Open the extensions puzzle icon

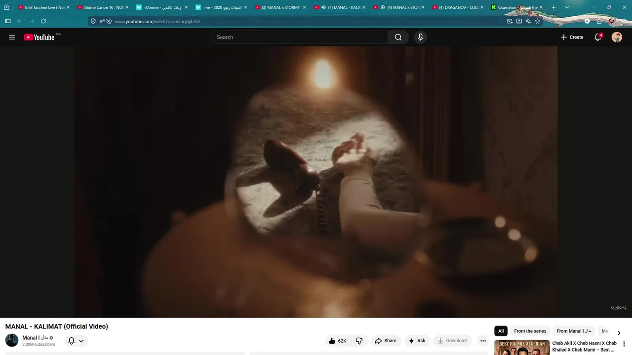(x=599, y=21)
